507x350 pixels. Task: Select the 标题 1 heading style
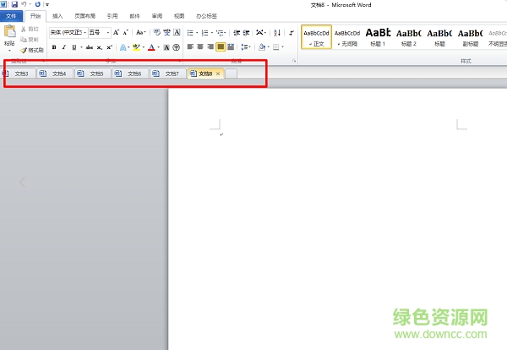(x=378, y=36)
